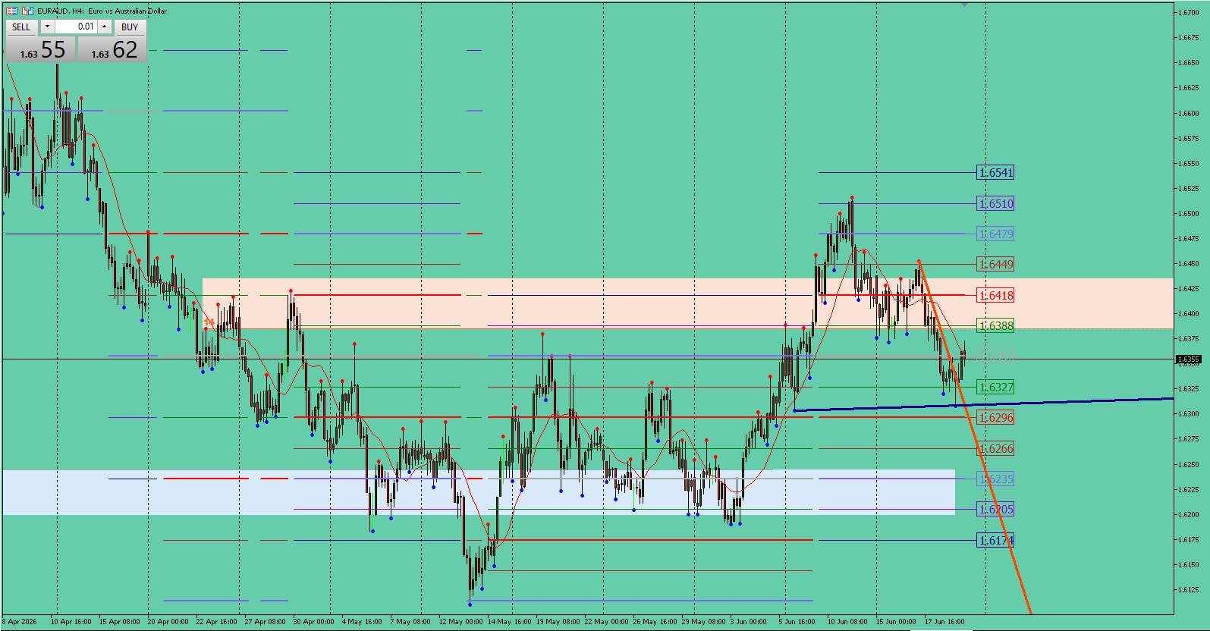Image resolution: width=1210 pixels, height=631 pixels.
Task: Click the 10 Jun 08:00 time label
Action: pos(847,622)
